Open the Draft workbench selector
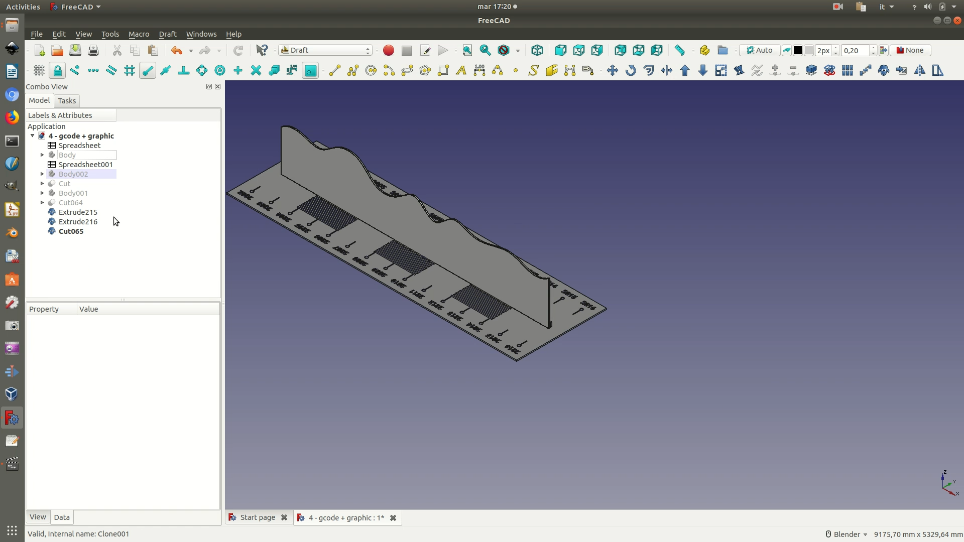 [x=325, y=50]
